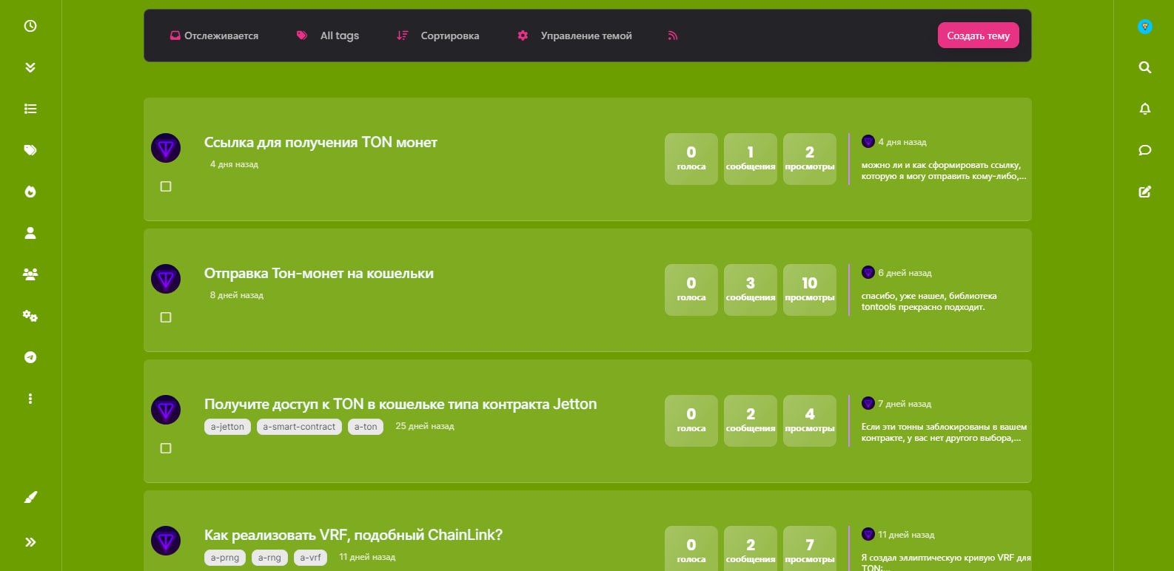Open the chat bubble icon
The width and height of the screenshot is (1174, 571).
point(1144,150)
